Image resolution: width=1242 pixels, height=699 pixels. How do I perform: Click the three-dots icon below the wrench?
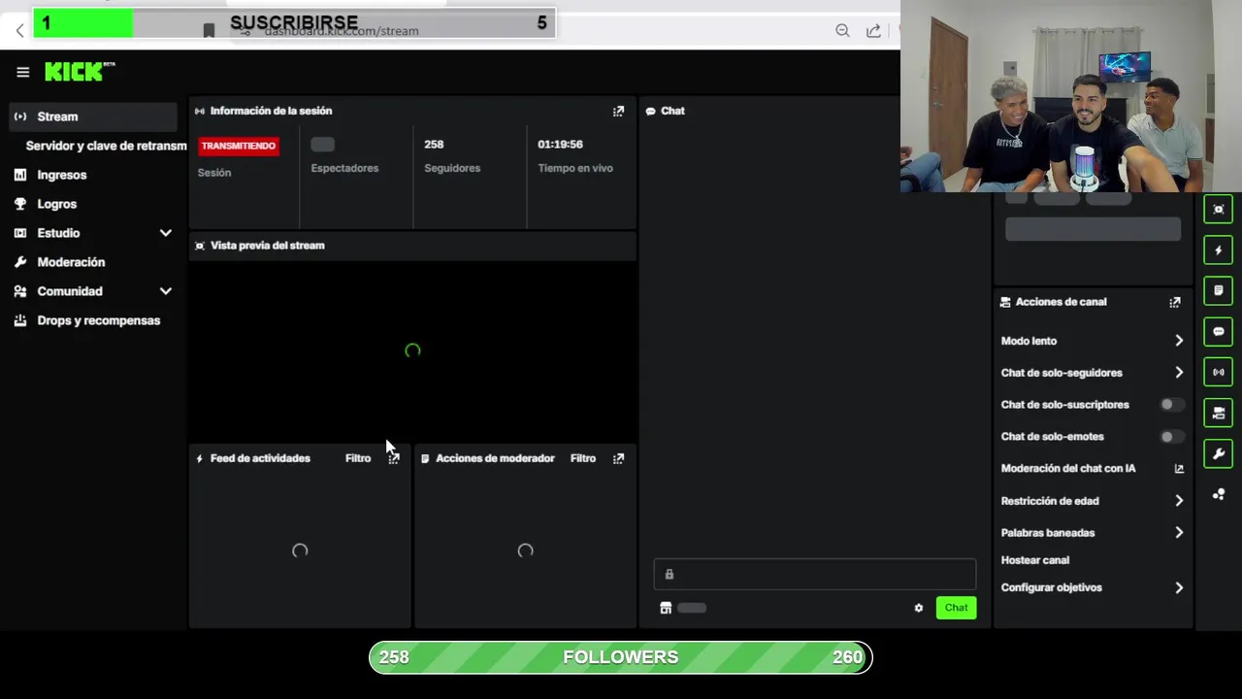coord(1219,494)
